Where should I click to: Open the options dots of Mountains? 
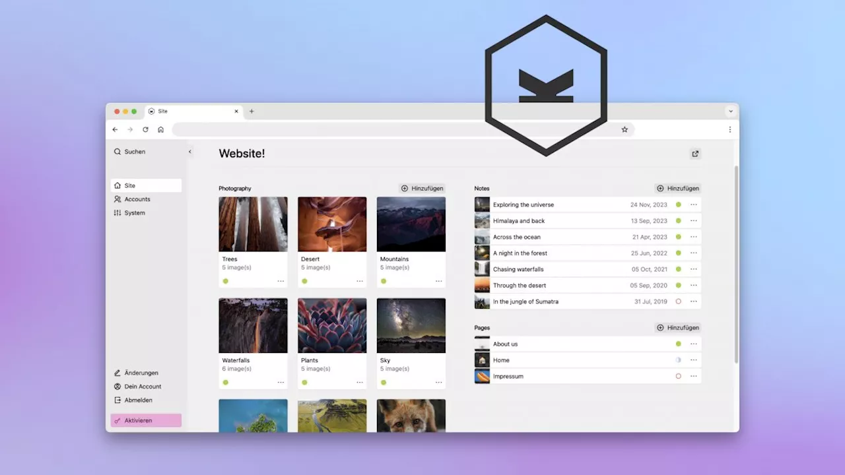(439, 281)
